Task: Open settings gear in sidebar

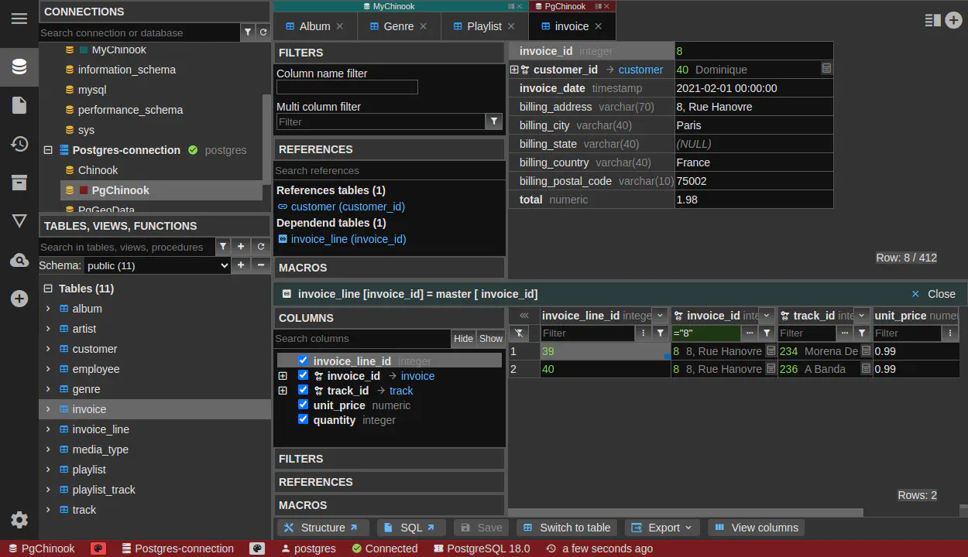Action: coord(19,520)
